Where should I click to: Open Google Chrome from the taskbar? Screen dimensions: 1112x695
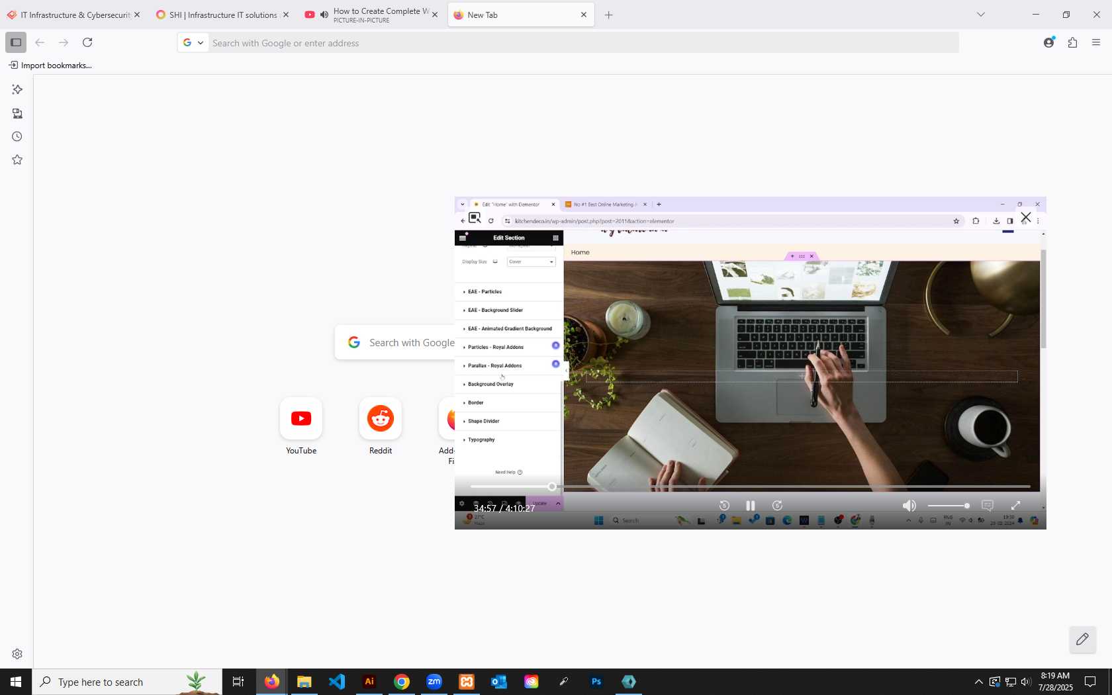click(402, 682)
